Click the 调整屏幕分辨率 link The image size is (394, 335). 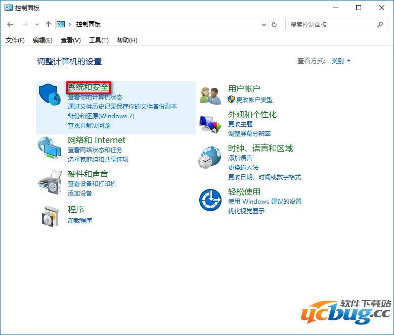(x=249, y=133)
